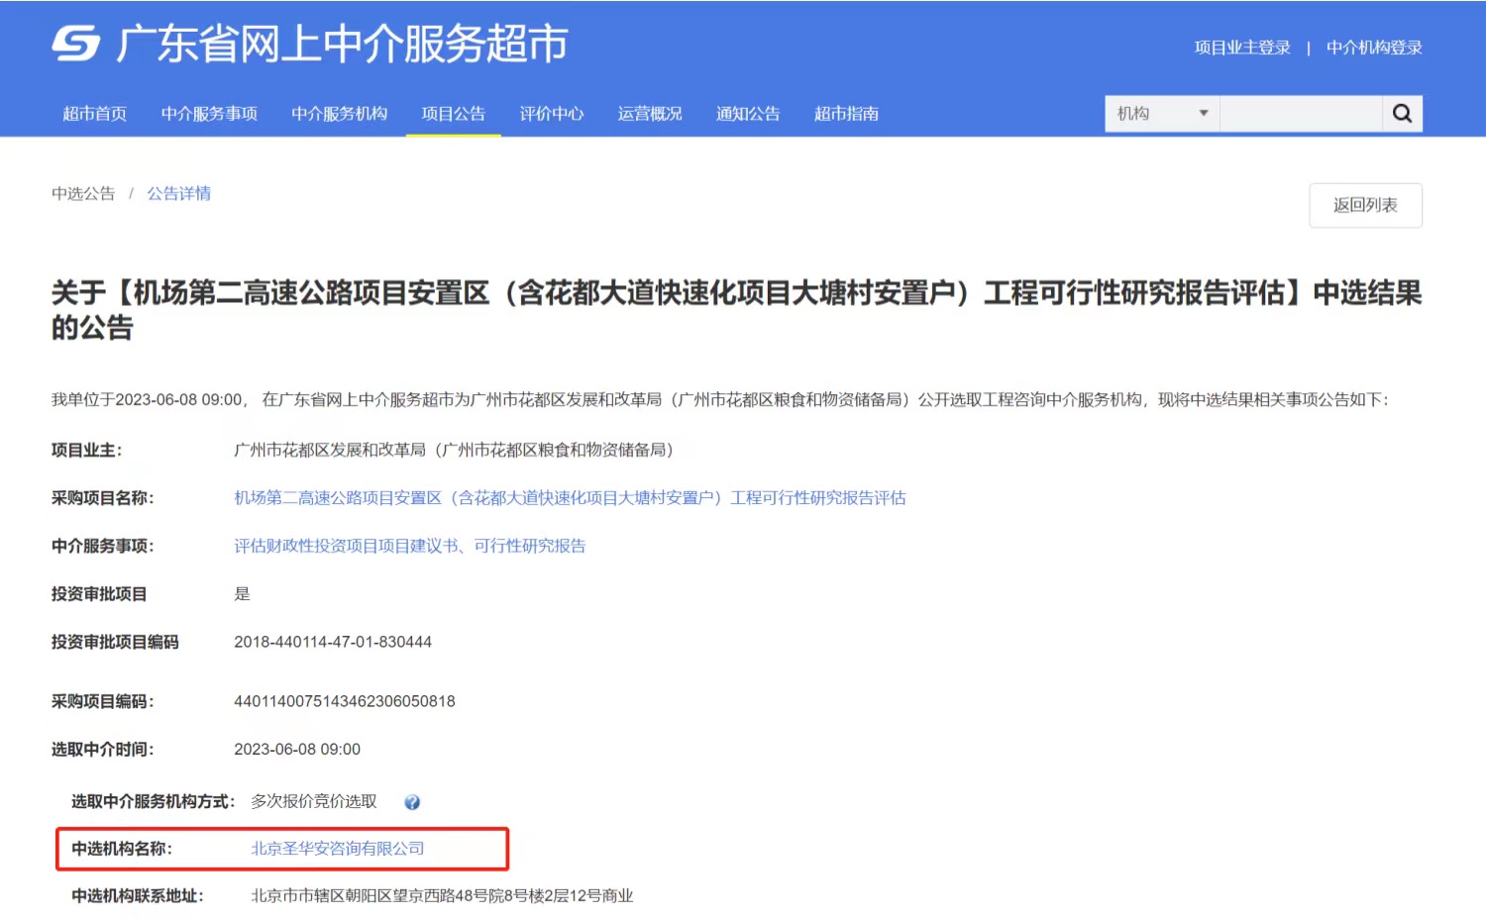Click 中选公告 breadcrumb link
Image resolution: width=1486 pixels, height=918 pixels.
(x=83, y=194)
